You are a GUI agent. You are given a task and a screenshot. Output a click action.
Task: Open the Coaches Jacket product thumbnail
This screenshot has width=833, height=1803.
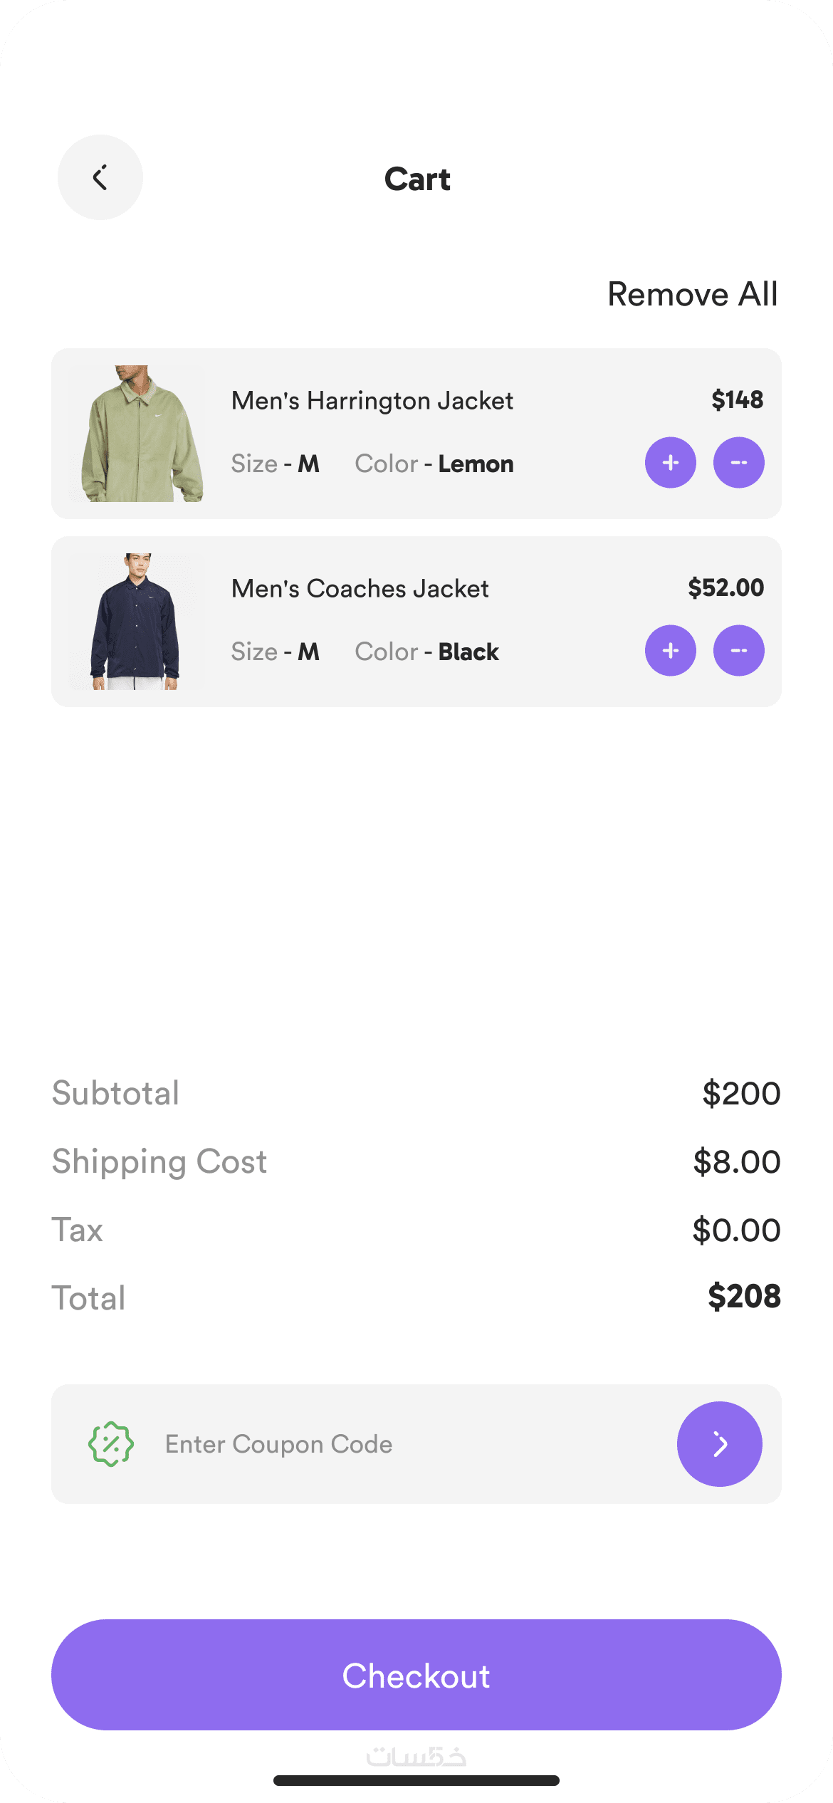click(x=136, y=622)
